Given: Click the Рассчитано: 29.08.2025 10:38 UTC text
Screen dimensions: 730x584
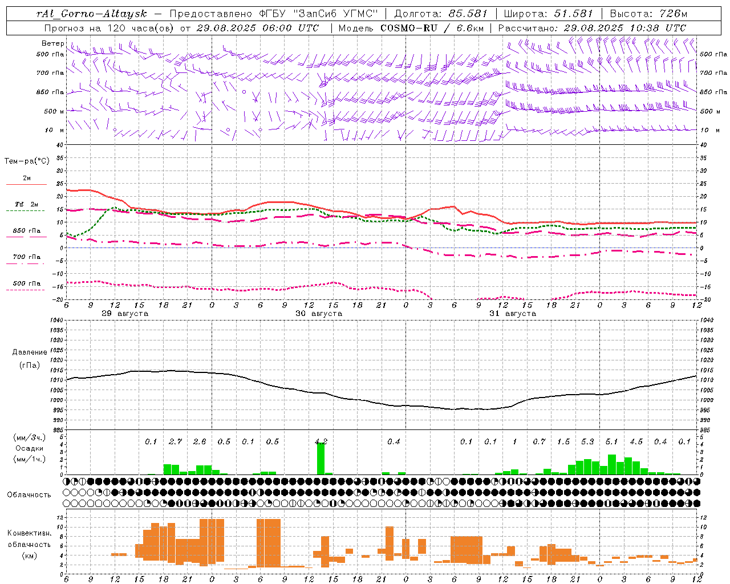Looking at the screenshot, I should [592, 28].
